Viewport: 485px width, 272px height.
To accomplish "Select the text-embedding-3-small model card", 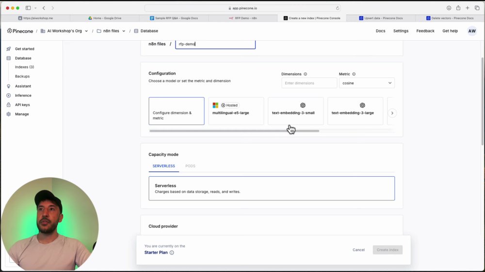I will [x=296, y=111].
